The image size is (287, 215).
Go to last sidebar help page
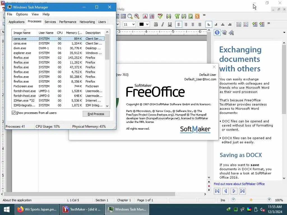pyautogui.click(x=242, y=191)
